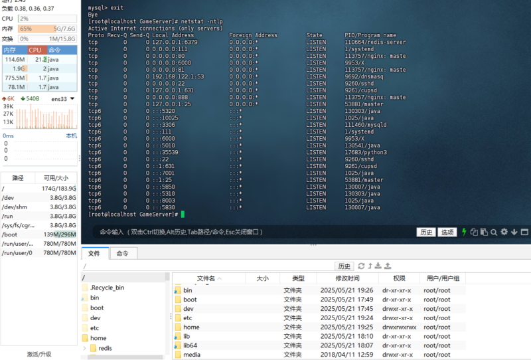Click the paste icon in terminal toolbar

485,232
